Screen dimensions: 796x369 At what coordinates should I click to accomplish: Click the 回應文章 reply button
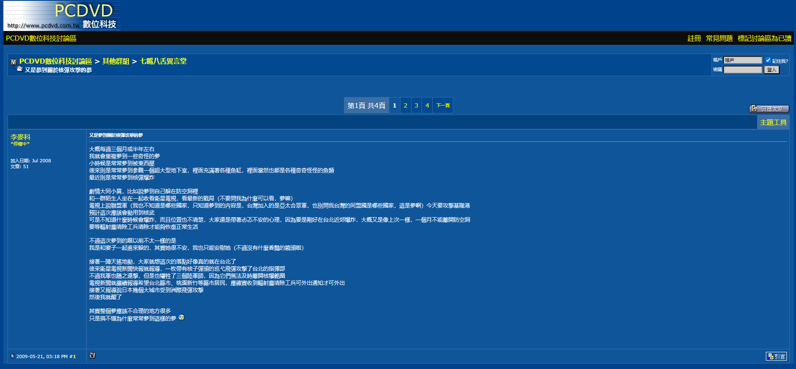tap(769, 109)
